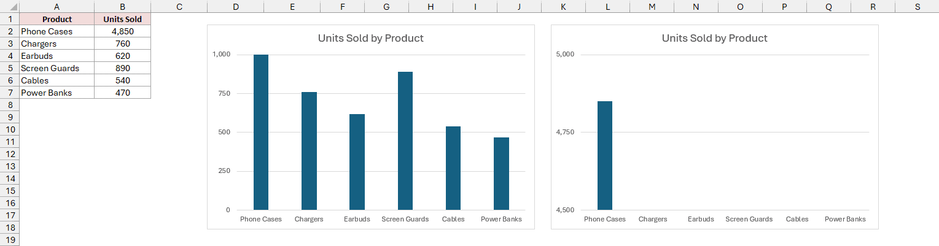Click the Power Banks cell in column A

tap(57, 93)
